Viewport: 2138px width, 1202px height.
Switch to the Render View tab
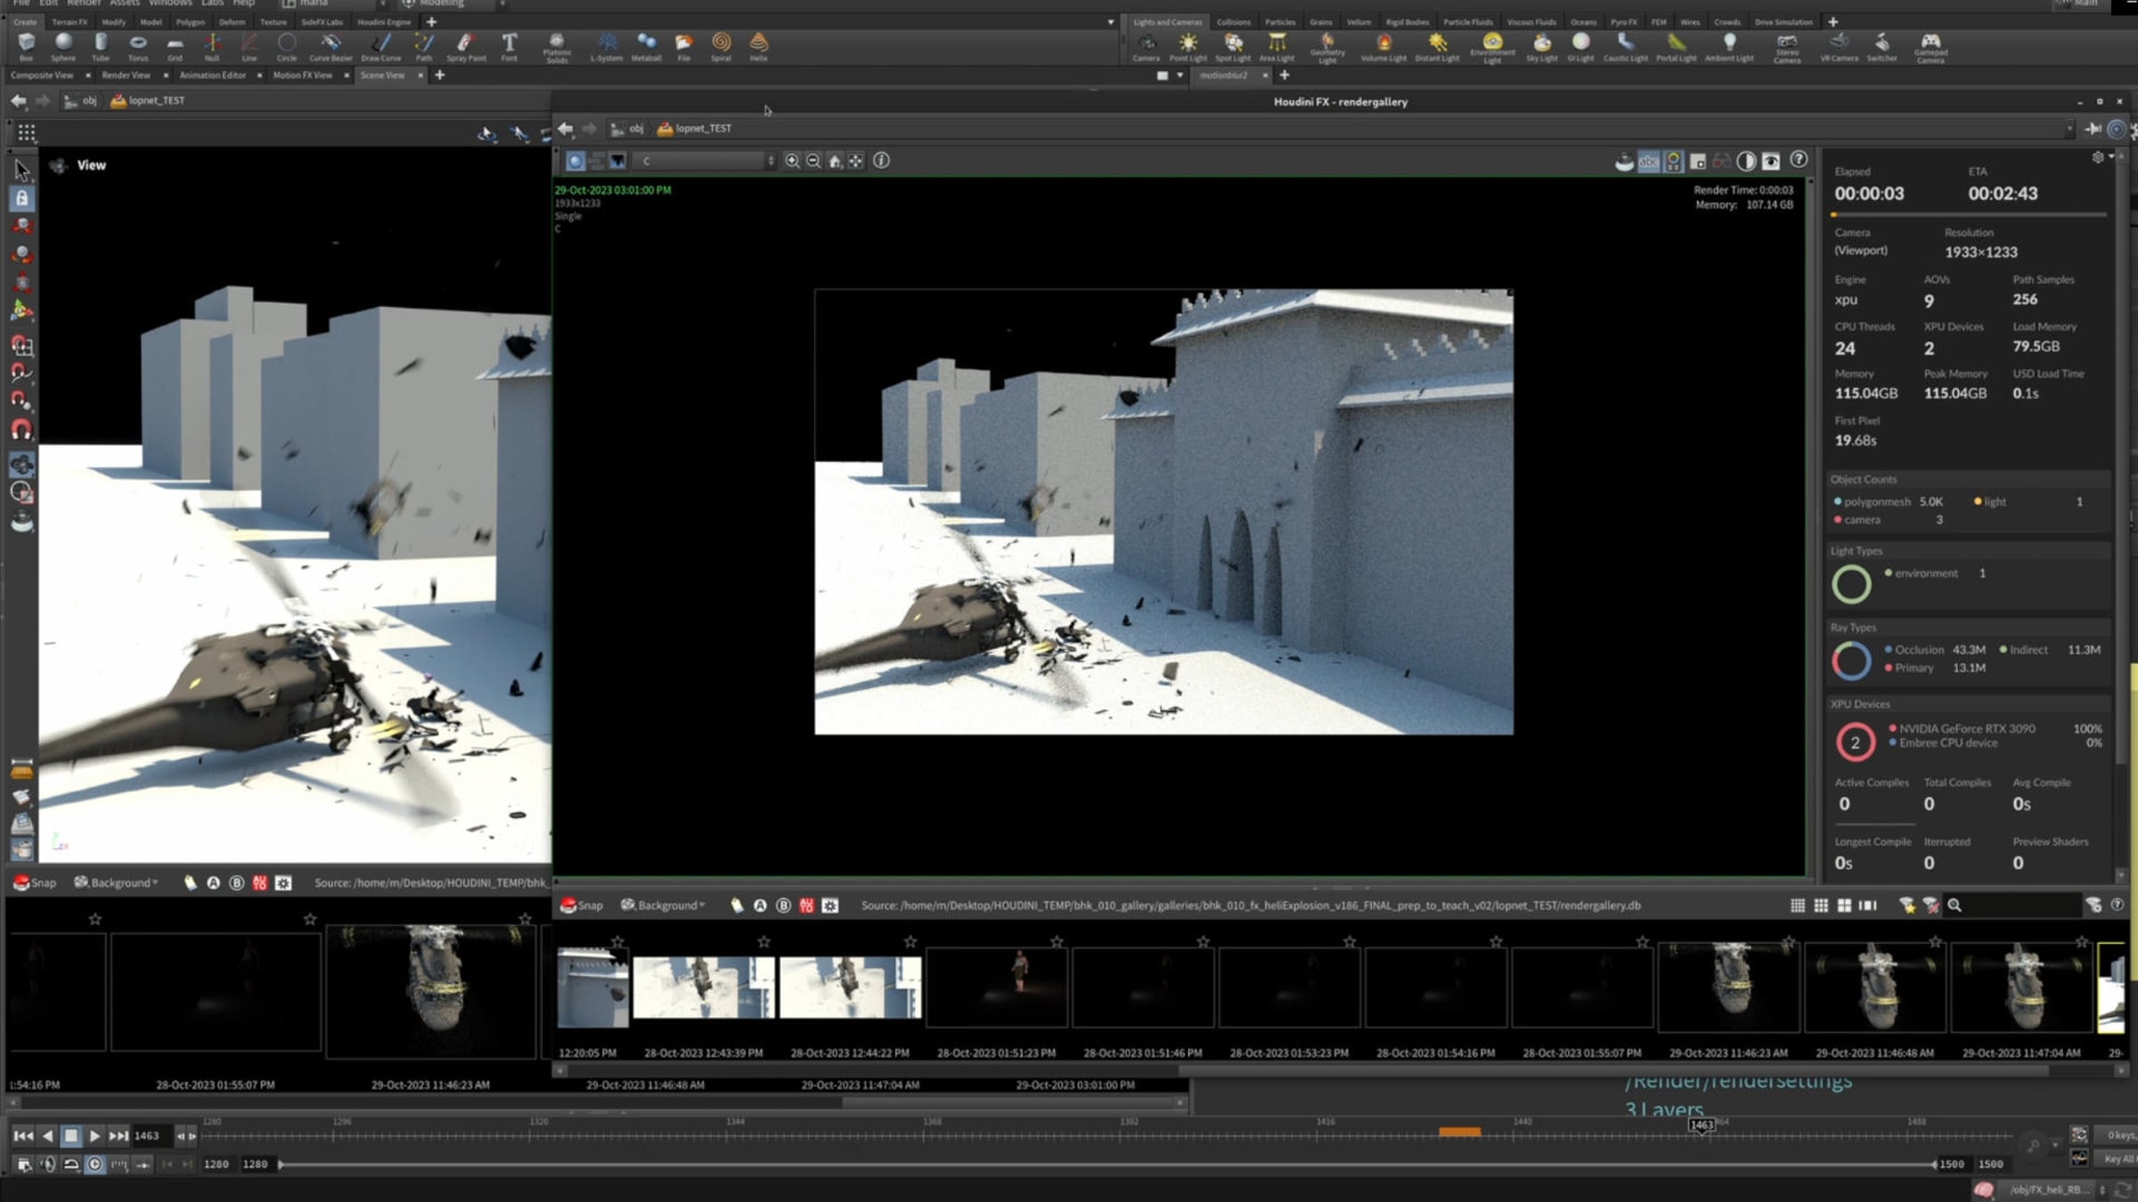coord(126,76)
